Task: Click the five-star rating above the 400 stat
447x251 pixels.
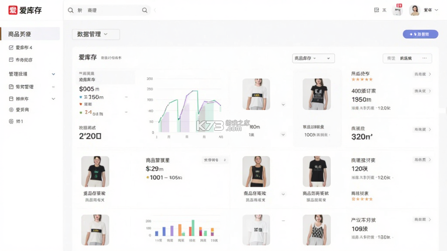Action: click(x=362, y=79)
